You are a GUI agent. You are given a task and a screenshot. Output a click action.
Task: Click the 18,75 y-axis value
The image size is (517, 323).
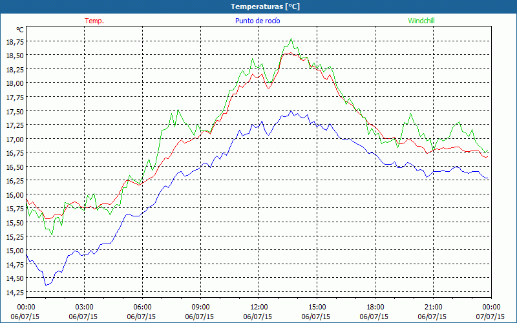[x=15, y=41]
